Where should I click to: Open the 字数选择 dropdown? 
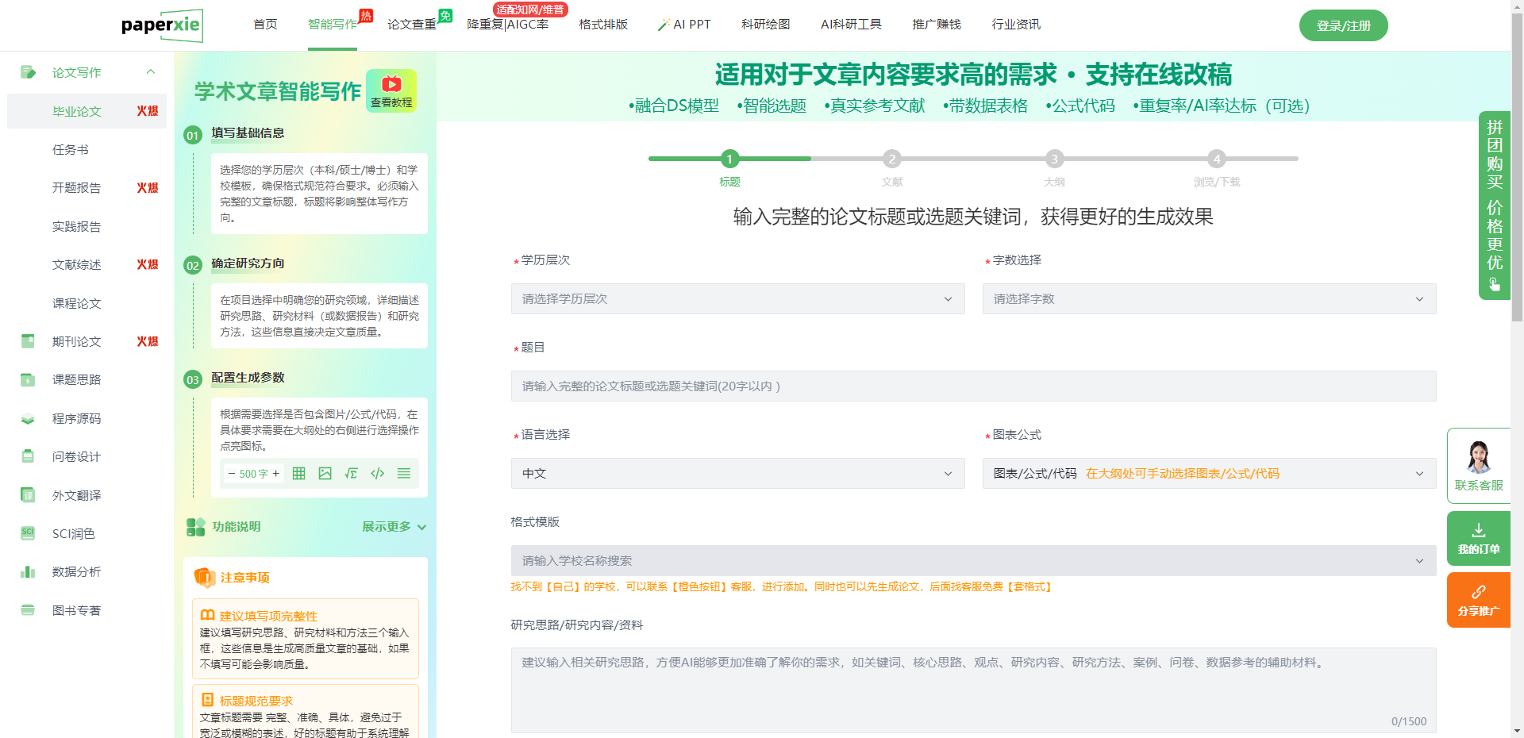pos(1208,299)
